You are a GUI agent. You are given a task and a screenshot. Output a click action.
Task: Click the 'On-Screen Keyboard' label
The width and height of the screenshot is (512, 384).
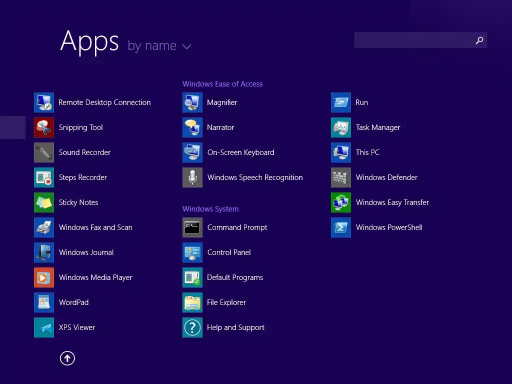tap(240, 152)
